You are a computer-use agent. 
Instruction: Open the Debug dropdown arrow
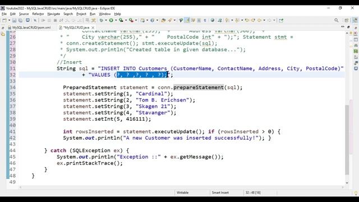(x=106, y=20)
